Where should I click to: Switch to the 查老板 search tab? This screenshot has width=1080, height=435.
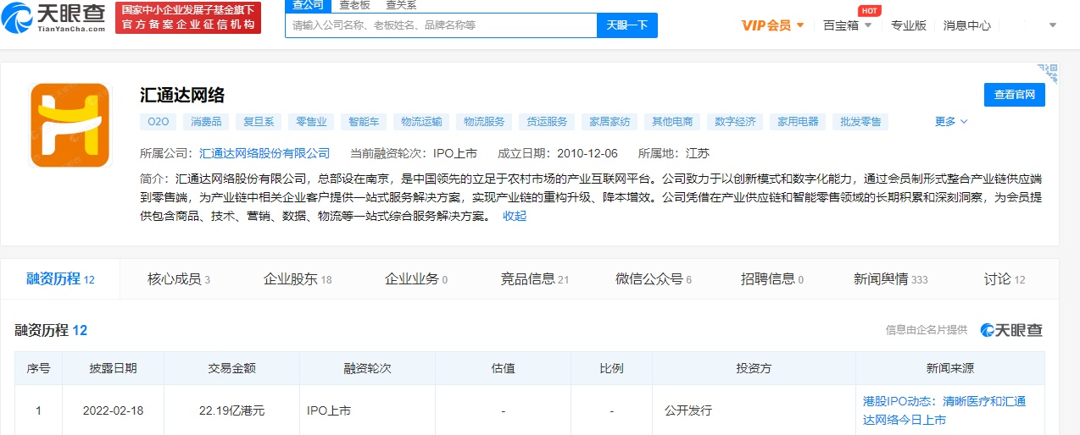[354, 5]
